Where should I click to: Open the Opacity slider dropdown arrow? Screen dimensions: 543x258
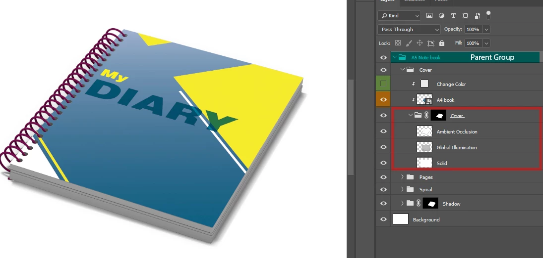tap(486, 29)
